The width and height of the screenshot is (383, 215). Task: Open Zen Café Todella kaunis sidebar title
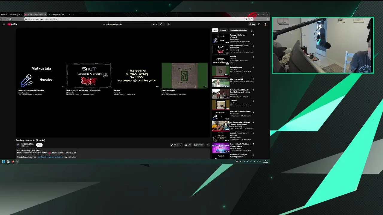coord(239,134)
